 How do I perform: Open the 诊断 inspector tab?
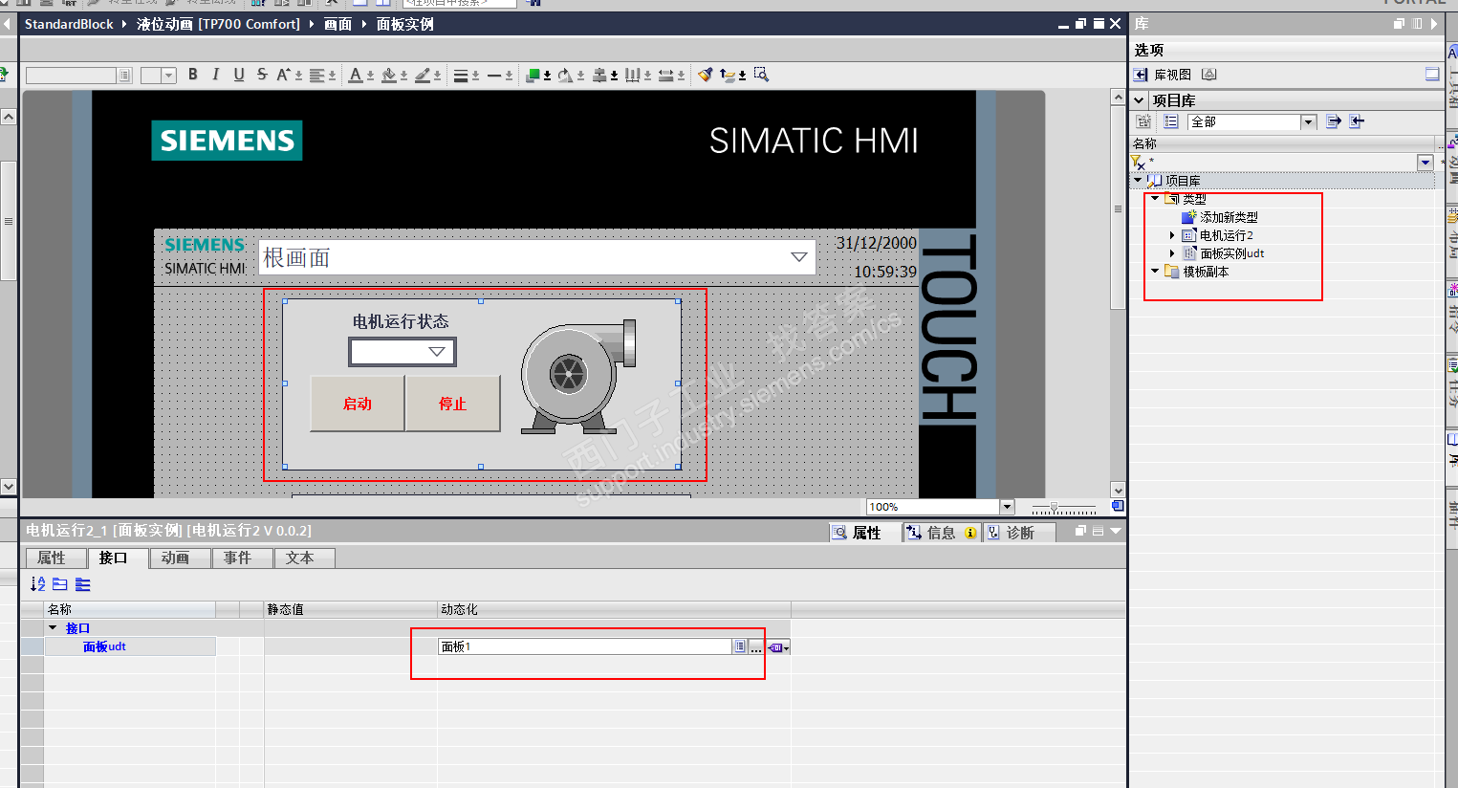(1019, 533)
